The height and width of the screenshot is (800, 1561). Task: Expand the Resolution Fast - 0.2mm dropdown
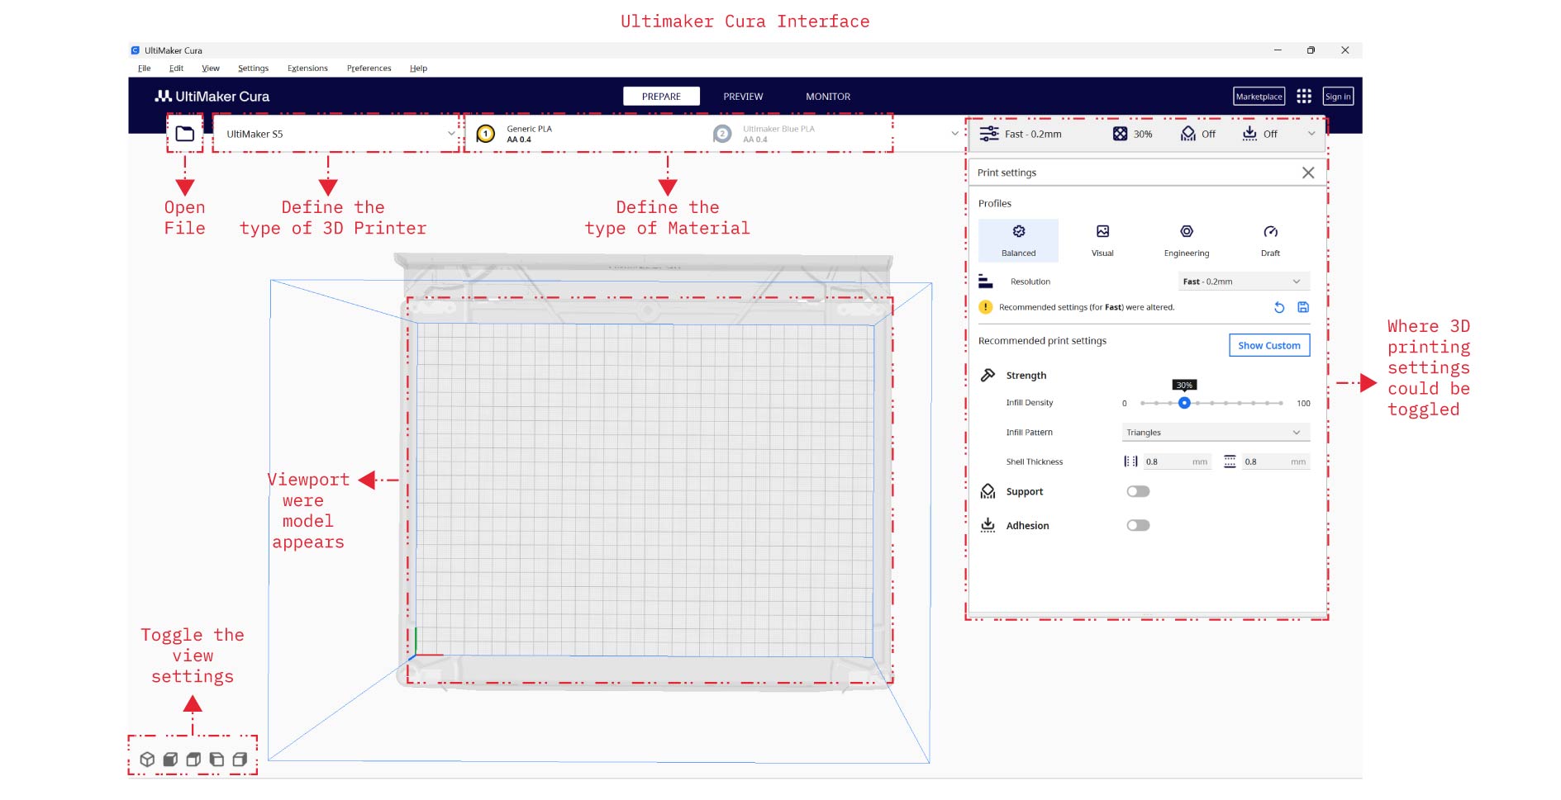pyautogui.click(x=1243, y=282)
